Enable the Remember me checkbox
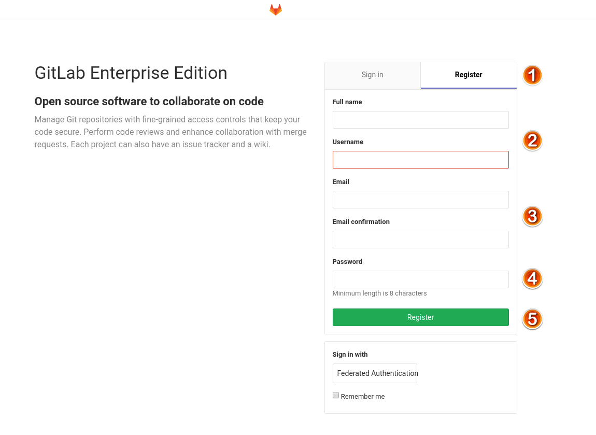 pos(336,396)
